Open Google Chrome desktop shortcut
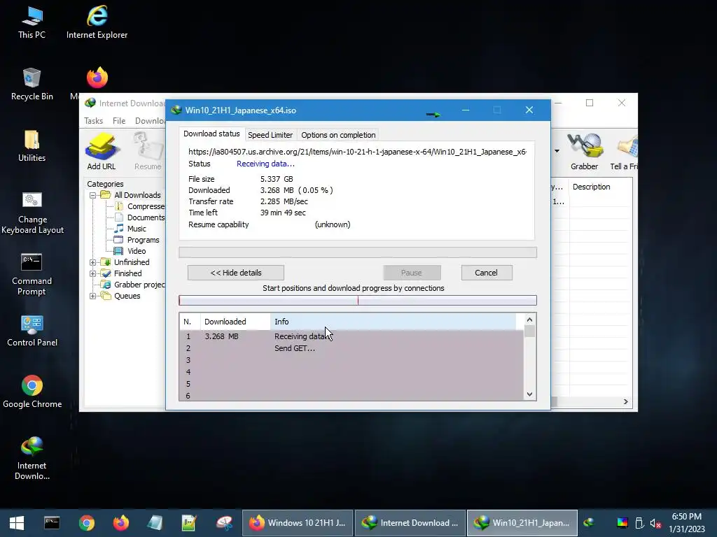 coord(32,392)
